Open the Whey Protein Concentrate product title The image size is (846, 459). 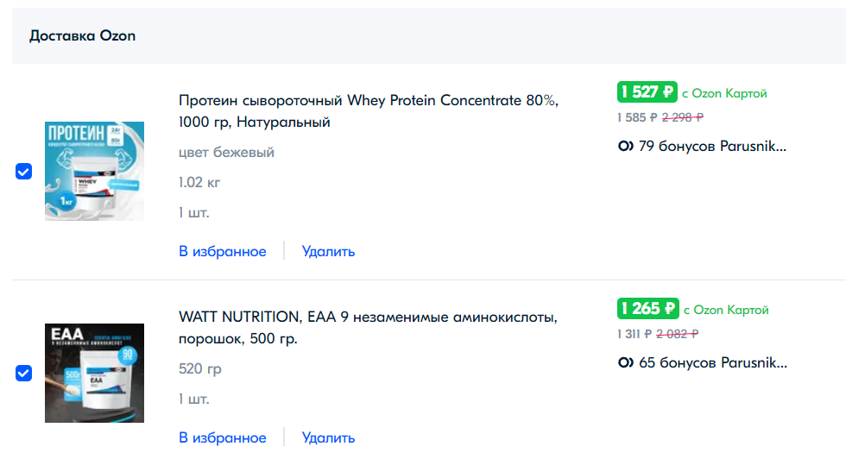(x=369, y=111)
